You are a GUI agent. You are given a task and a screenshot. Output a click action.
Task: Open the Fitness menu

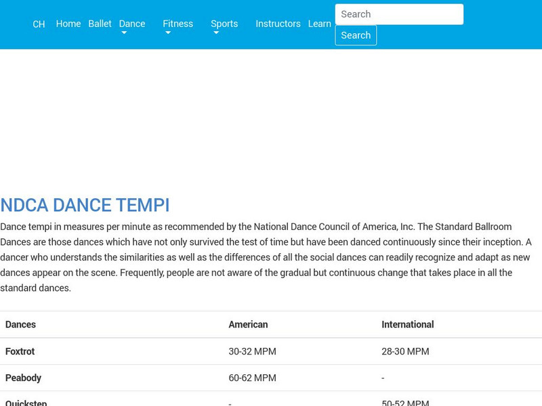click(x=178, y=24)
